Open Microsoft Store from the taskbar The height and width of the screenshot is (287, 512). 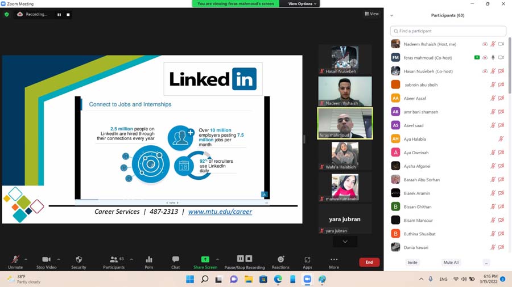click(x=263, y=279)
